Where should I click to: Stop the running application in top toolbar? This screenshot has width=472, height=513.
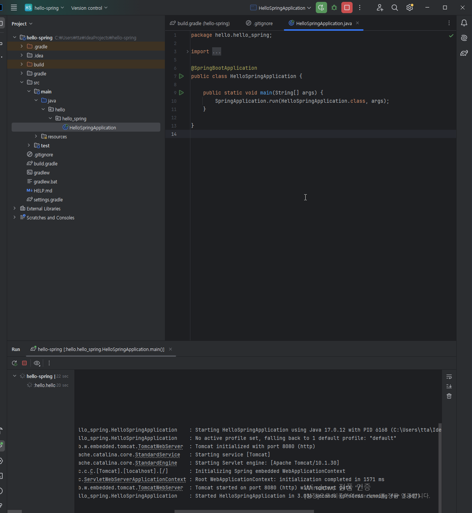[347, 7]
